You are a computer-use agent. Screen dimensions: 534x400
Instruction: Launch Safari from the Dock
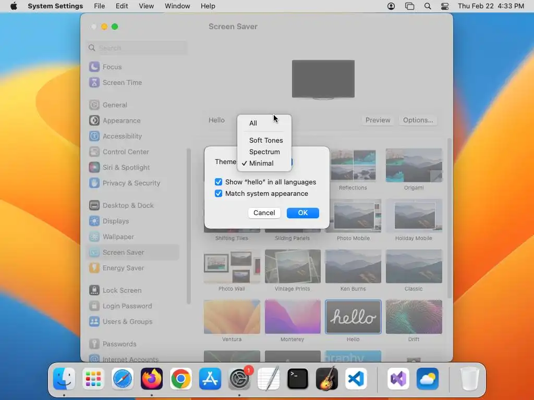pyautogui.click(x=122, y=379)
